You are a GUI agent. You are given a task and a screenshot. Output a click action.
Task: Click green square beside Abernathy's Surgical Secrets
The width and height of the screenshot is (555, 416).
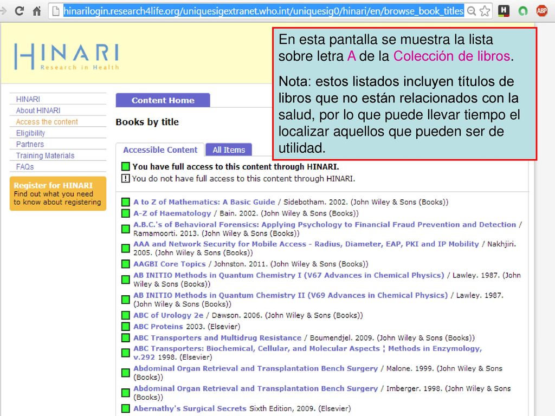(125, 408)
